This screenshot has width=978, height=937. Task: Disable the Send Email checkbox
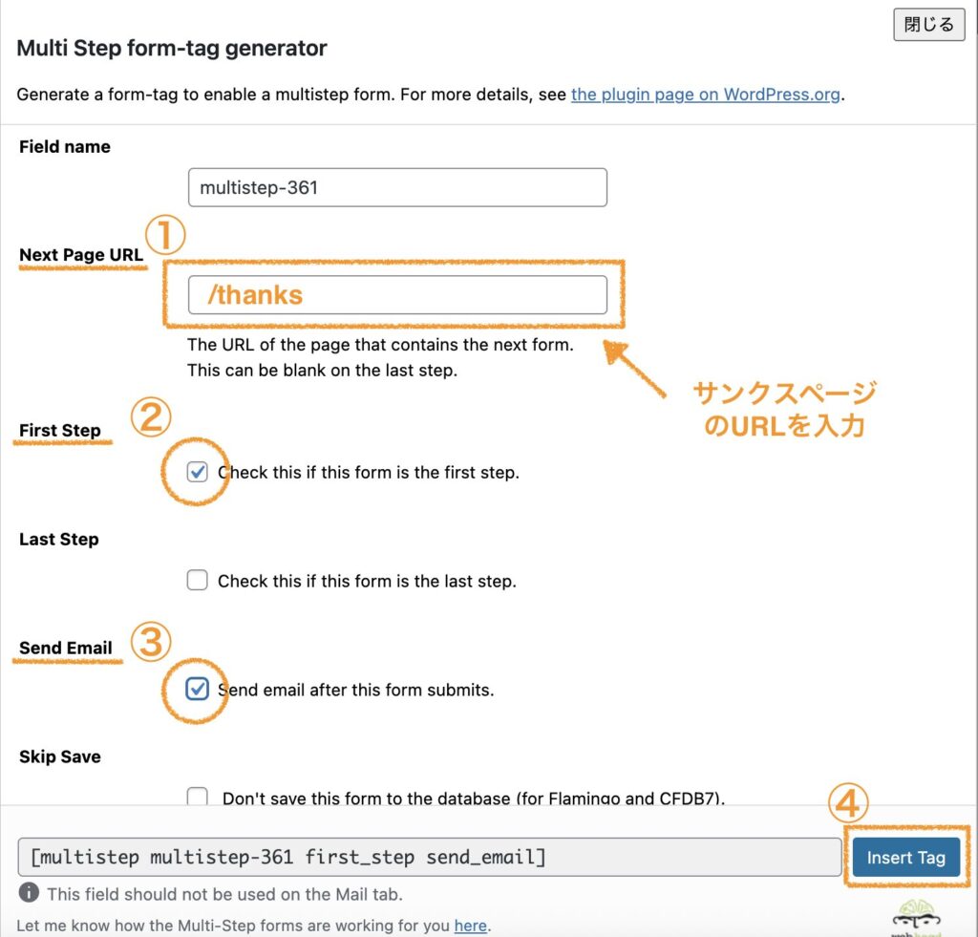[197, 690]
